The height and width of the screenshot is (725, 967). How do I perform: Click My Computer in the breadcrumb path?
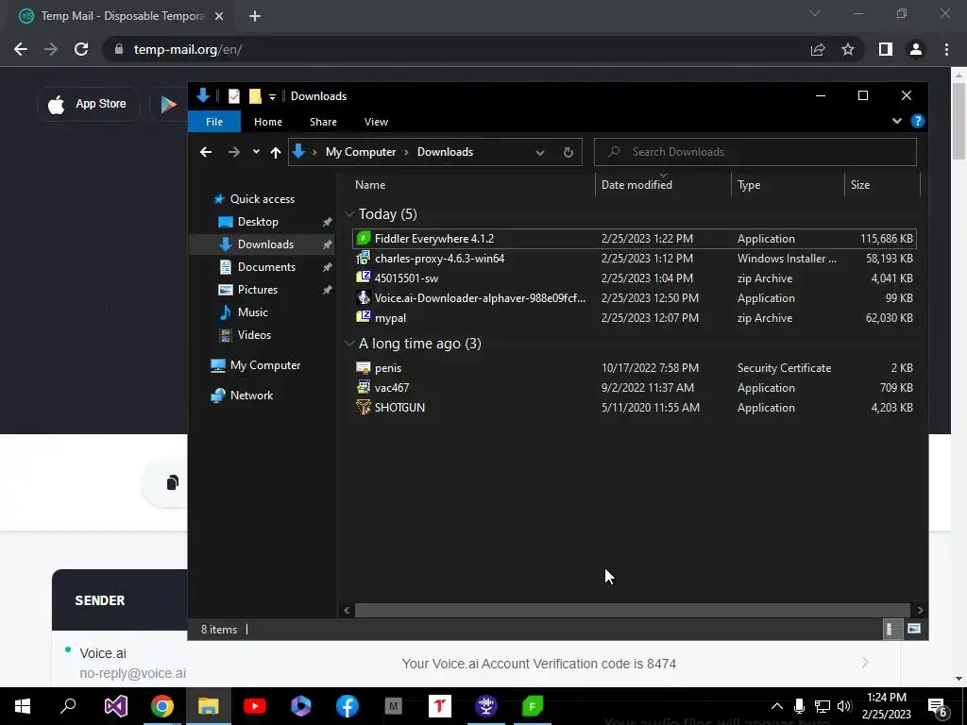pyautogui.click(x=360, y=152)
